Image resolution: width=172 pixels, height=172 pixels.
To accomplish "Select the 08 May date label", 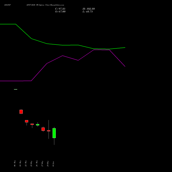I will click(x=20, y=163).
